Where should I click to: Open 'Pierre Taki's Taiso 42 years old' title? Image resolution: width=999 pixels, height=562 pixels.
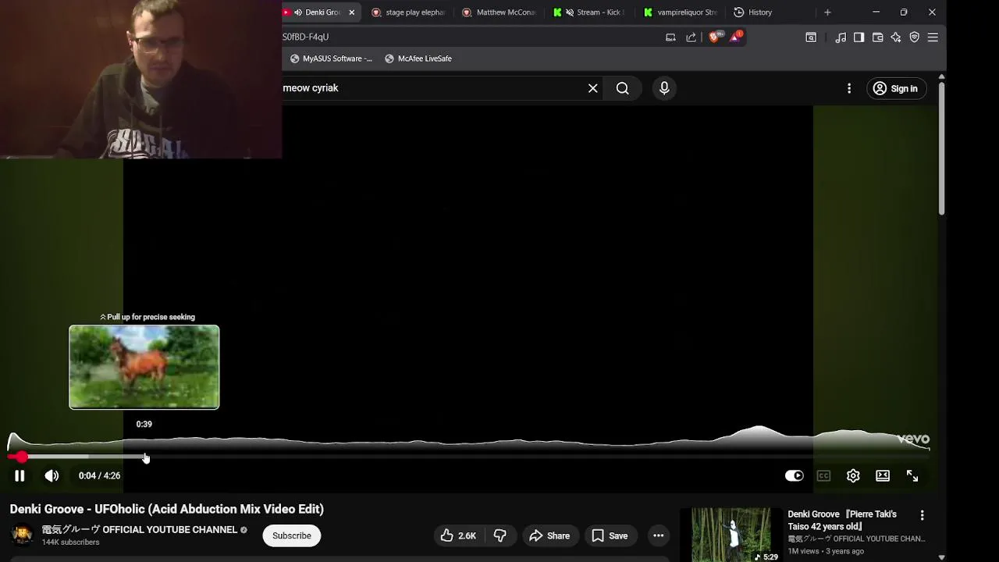[842, 521]
